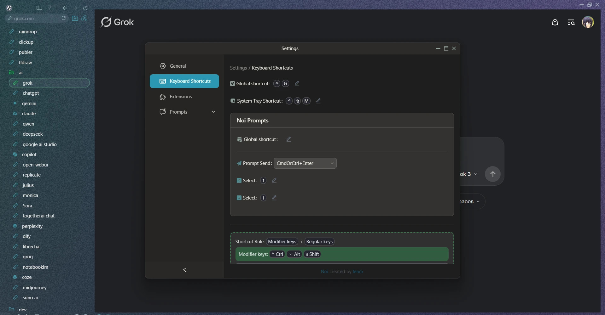Open replicate from the sidebar

click(32, 175)
